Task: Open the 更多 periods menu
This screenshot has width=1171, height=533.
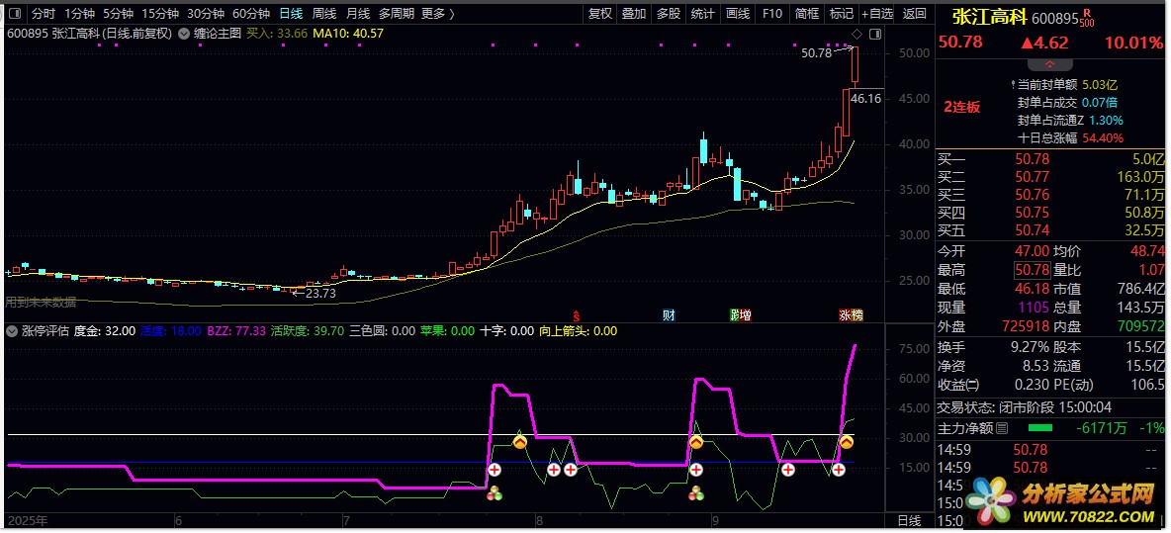Action: [436, 14]
